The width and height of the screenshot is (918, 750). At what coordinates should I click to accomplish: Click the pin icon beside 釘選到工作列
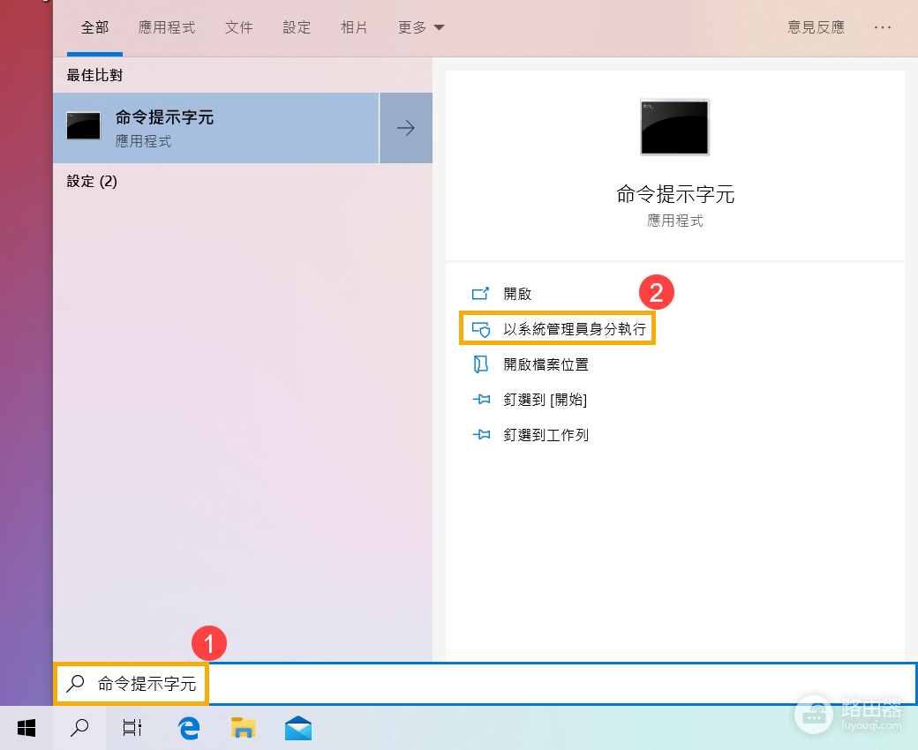[x=481, y=435]
